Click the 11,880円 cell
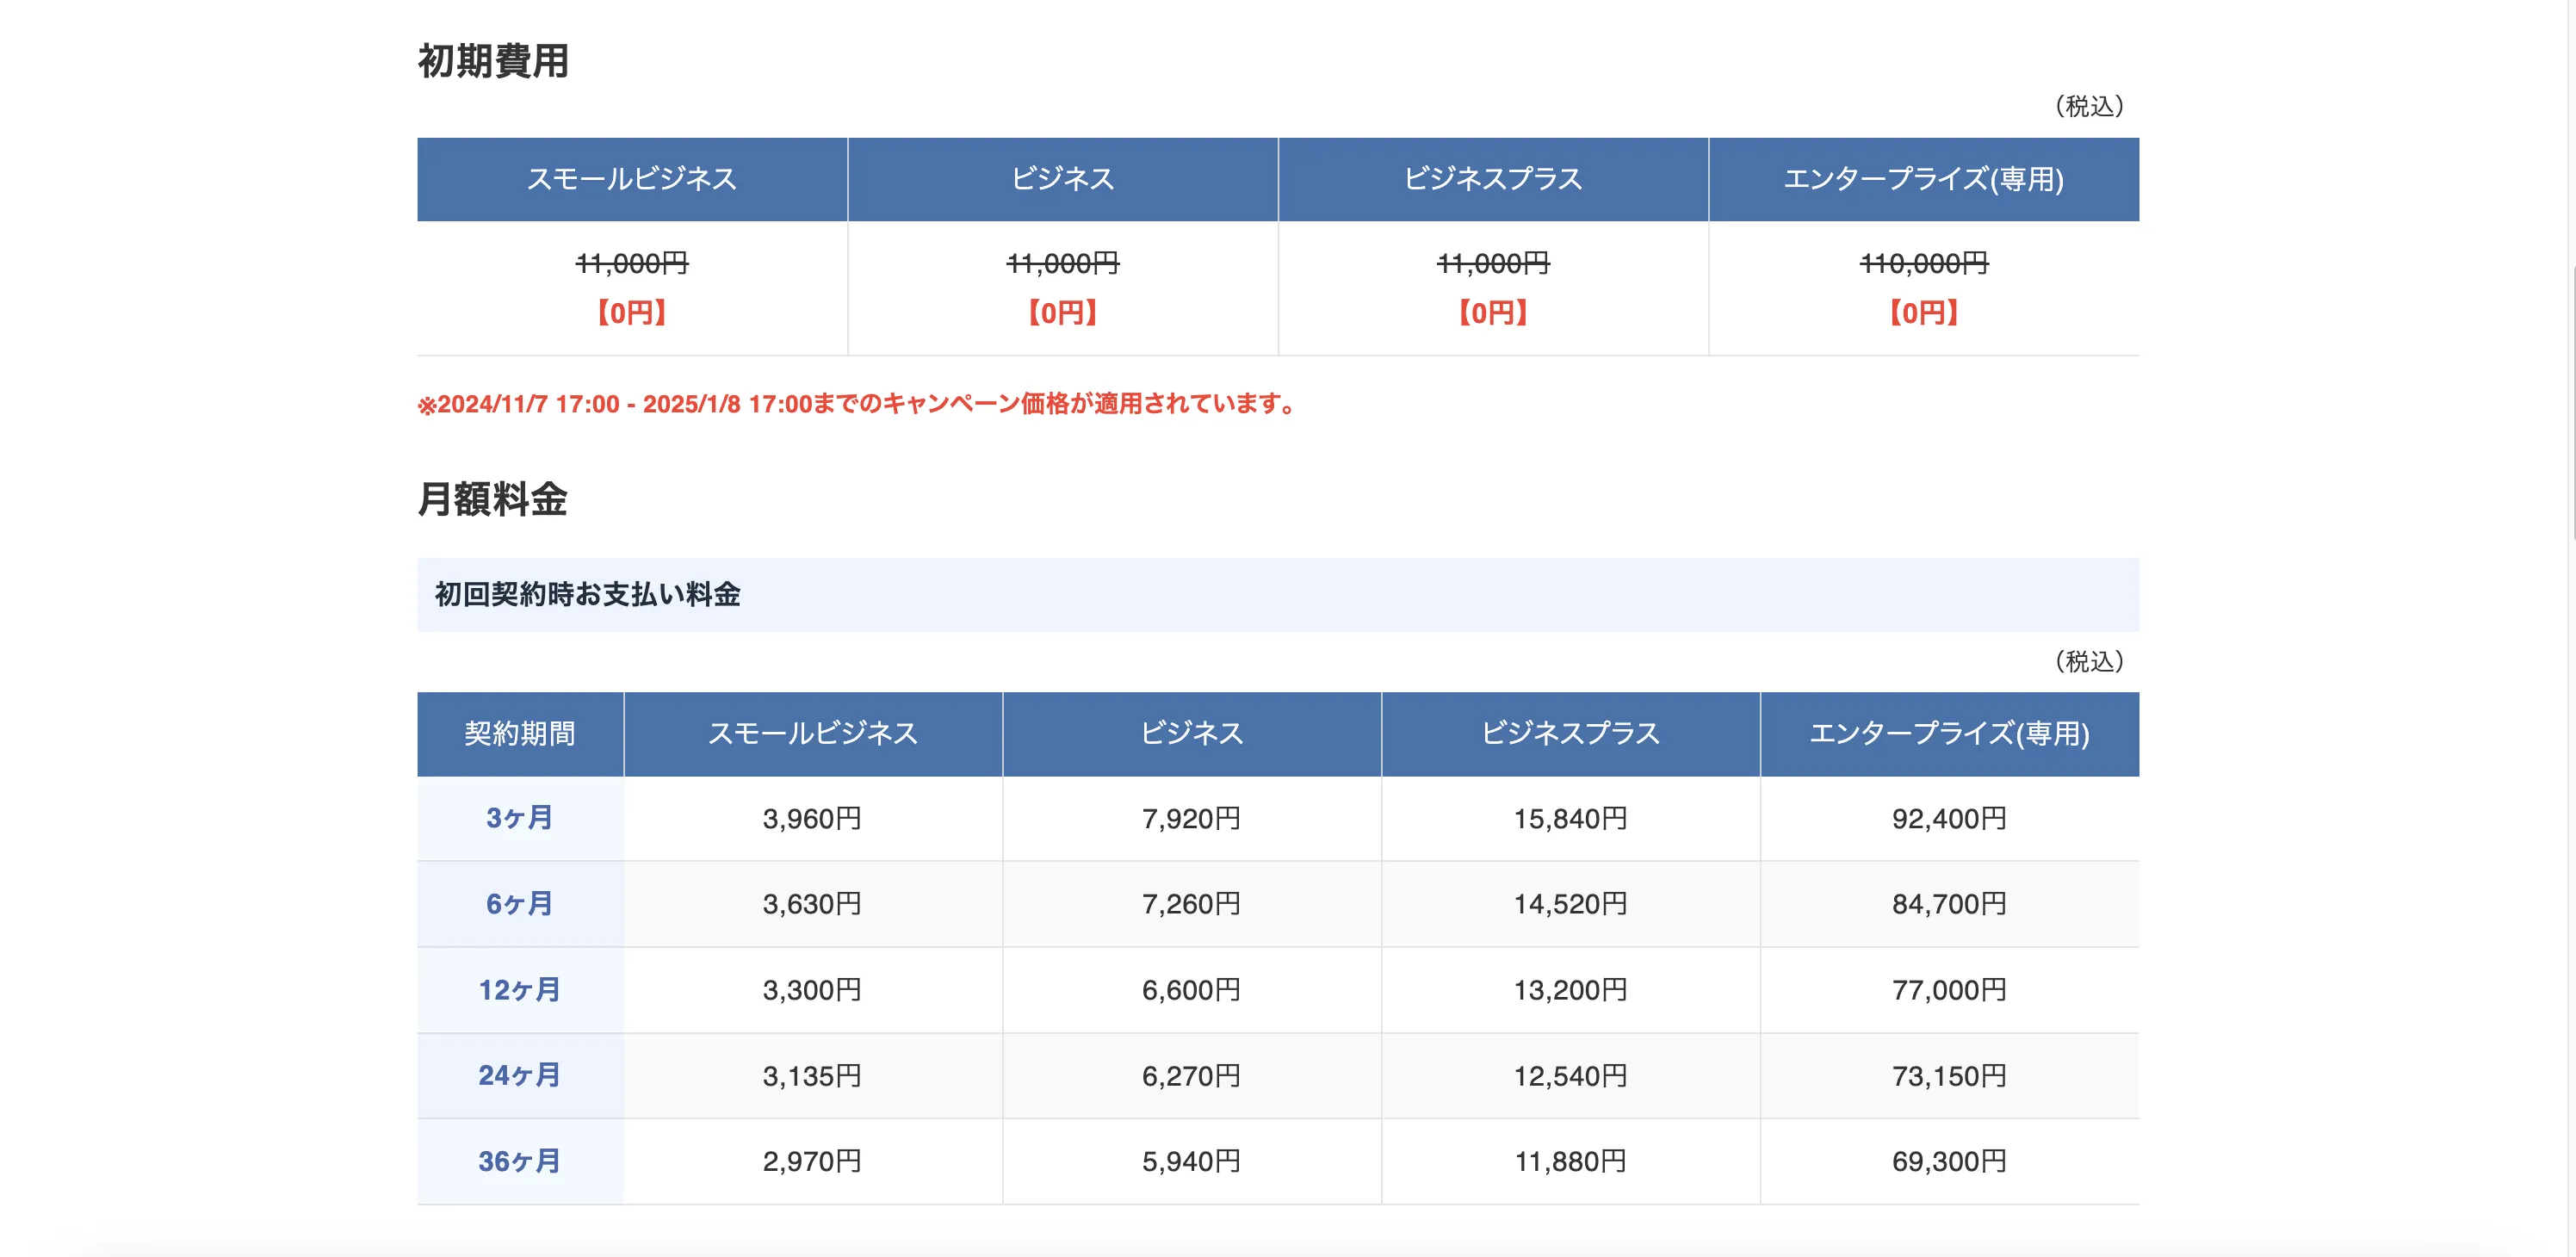Image resolution: width=2576 pixels, height=1257 pixels. coord(1571,1161)
